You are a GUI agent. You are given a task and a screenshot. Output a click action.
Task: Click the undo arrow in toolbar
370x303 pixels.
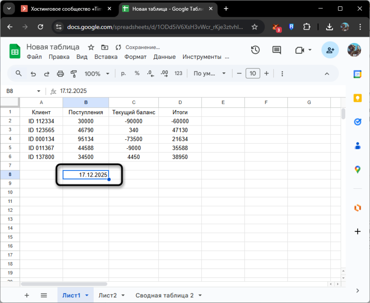click(x=33, y=73)
